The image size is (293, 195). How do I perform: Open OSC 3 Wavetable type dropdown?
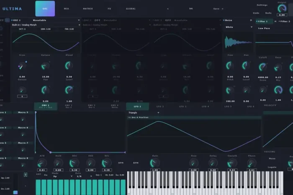197,20
